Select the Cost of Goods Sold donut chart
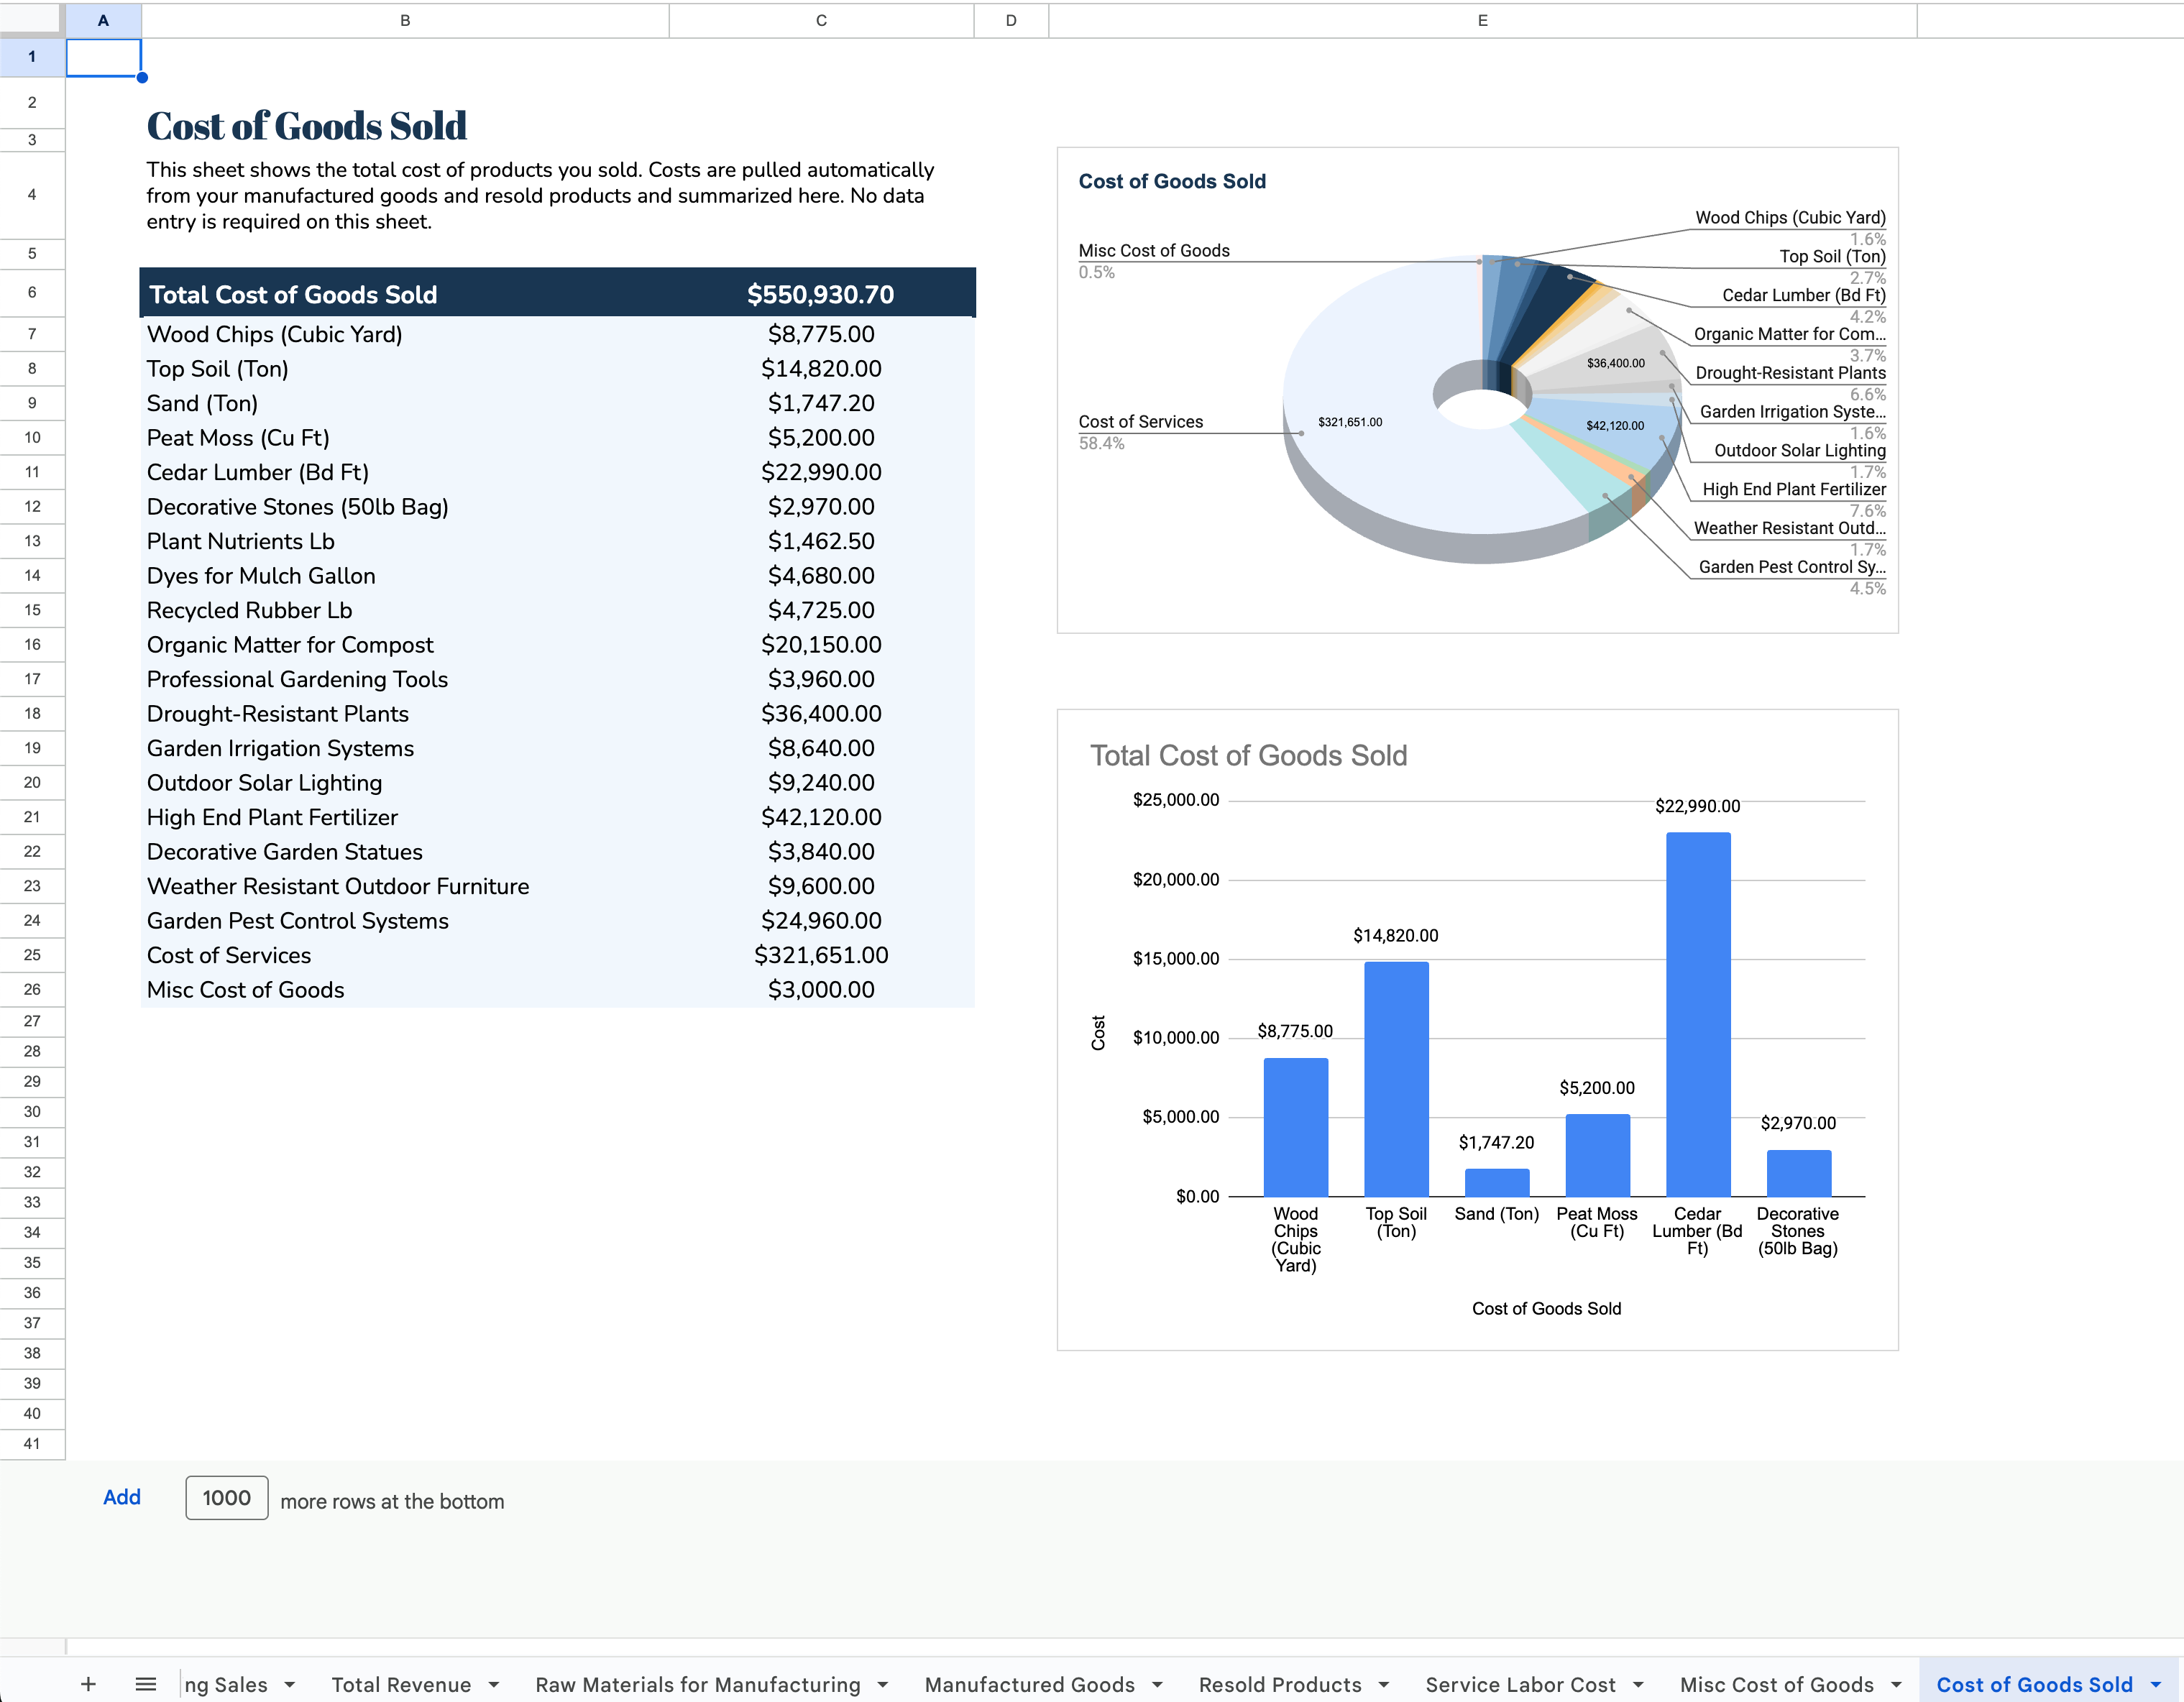This screenshot has height=1702, width=2184. 1480,390
